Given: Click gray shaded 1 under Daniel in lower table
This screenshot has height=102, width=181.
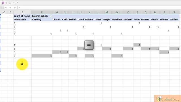Looking at the screenshot, I should pyautogui.click(x=73, y=56).
